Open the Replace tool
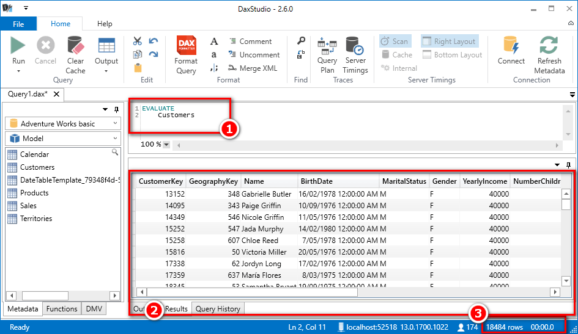 tap(301, 54)
